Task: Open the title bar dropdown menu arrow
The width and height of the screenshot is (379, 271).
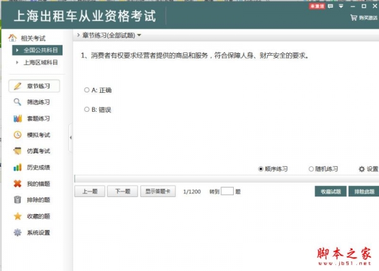Action: click(x=342, y=6)
